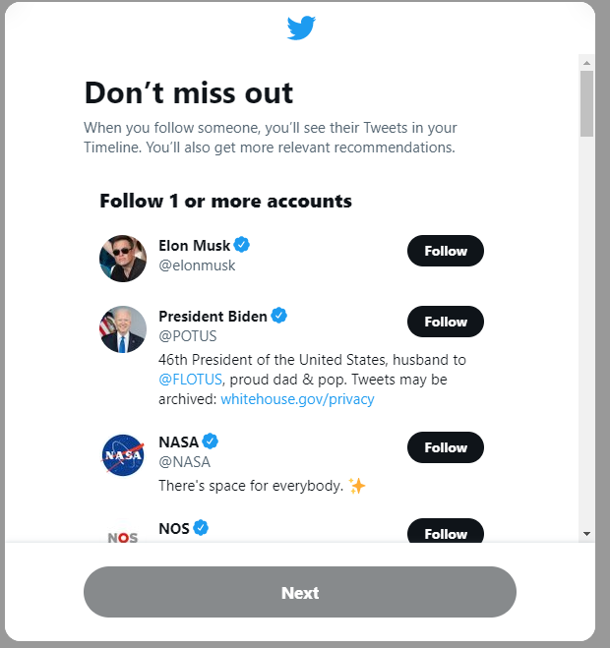Image resolution: width=610 pixels, height=648 pixels.
Task: Follow the NOS account
Action: (x=445, y=533)
